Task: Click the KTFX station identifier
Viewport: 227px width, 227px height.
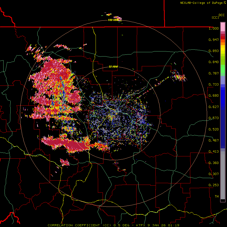Action: point(141,225)
